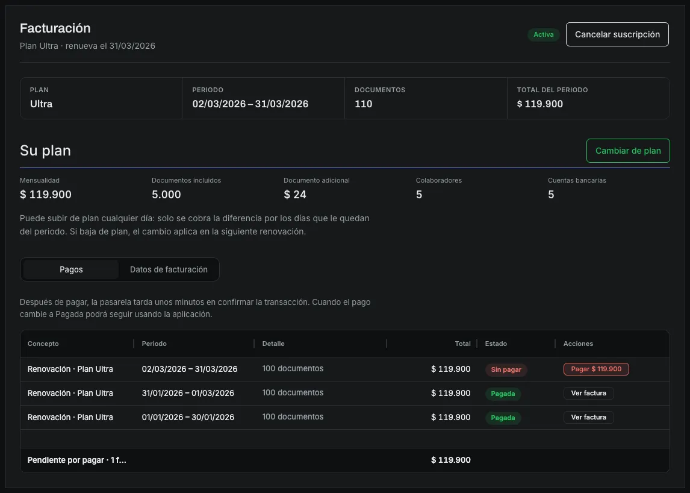Image resolution: width=690 pixels, height=493 pixels.
Task: Select the period cell 01/01/2026 – 30/01/2026
Action: click(x=188, y=417)
